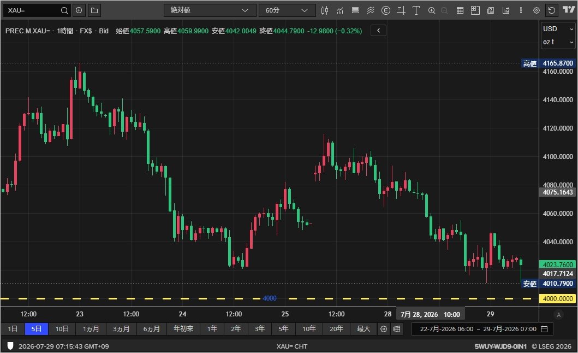Select the 10日 period tab
The width and height of the screenshot is (578, 353).
pos(62,328)
